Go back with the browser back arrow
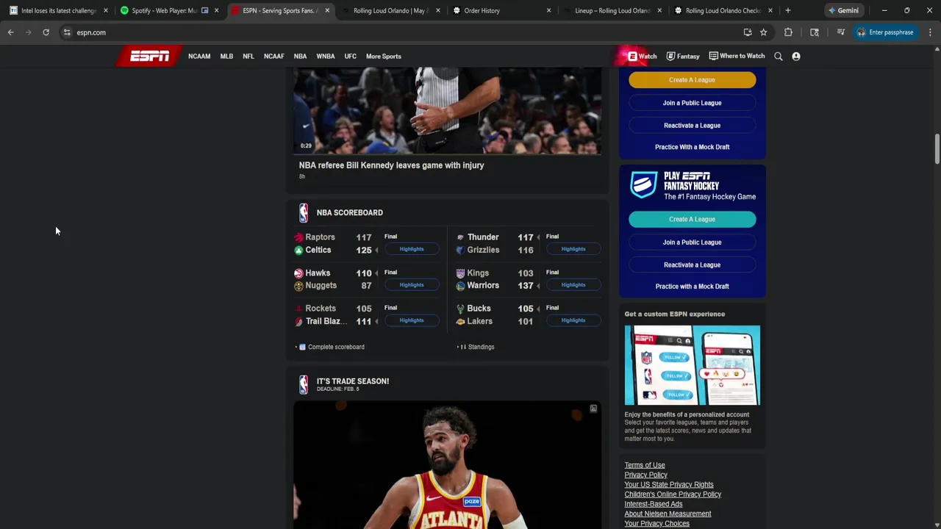 [10, 32]
